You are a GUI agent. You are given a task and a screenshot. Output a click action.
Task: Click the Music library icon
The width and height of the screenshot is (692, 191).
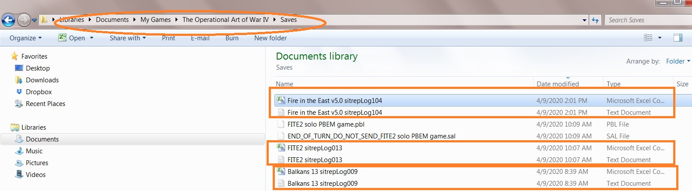pyautogui.click(x=19, y=151)
